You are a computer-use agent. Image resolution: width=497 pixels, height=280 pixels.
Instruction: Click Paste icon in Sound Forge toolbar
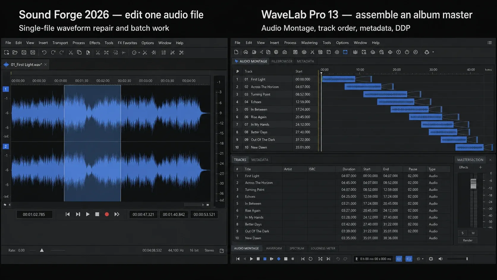[x=88, y=52]
